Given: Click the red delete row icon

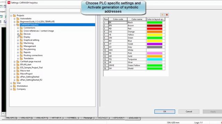Looking at the screenshot, I should tap(167, 15).
